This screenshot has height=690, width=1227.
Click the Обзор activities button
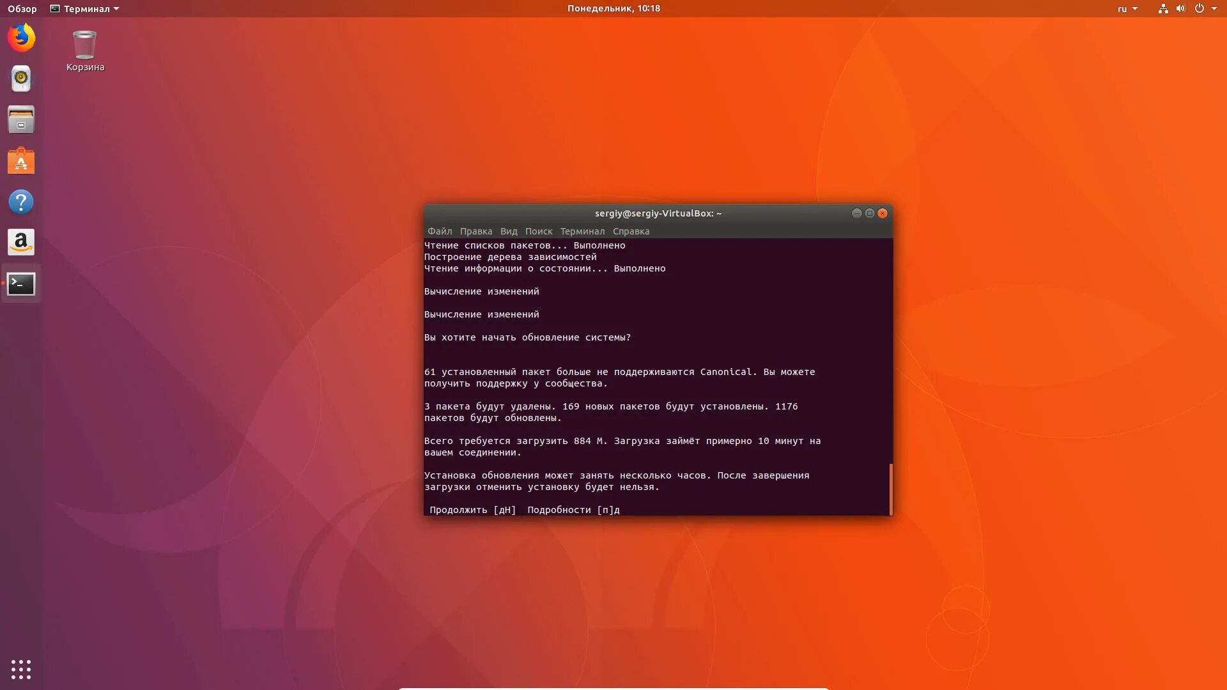tap(22, 8)
